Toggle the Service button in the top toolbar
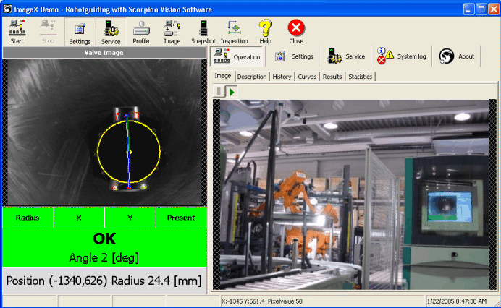Image resolution: width=501 pixels, height=308 pixels. [111, 32]
